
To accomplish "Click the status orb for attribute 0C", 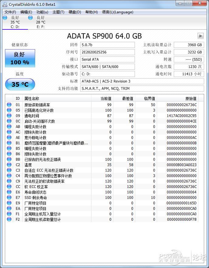I will coord(9,121).
